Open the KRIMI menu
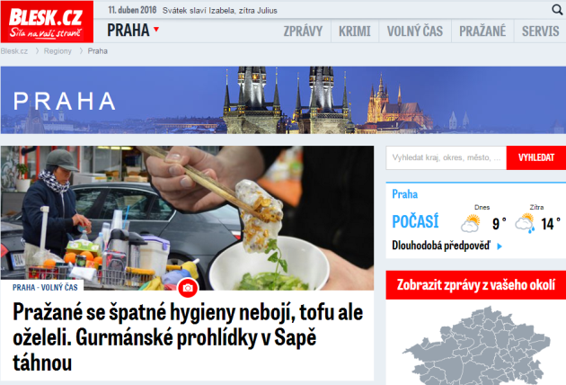 click(x=355, y=31)
